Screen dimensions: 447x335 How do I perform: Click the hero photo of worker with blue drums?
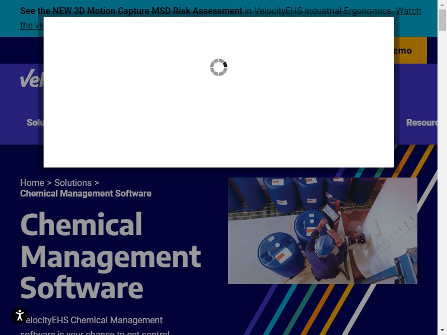(322, 231)
